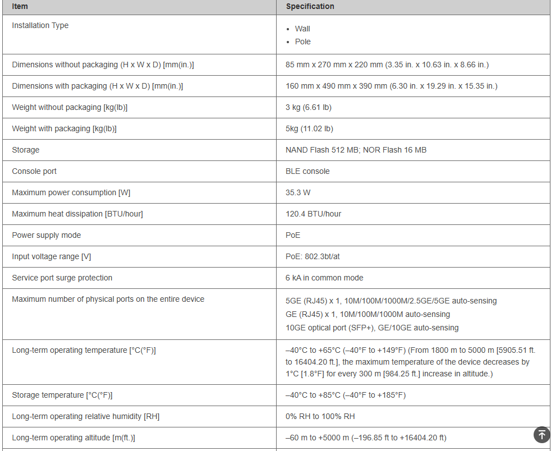Image resolution: width=551 pixels, height=451 pixels.
Task: Click the Item column header
Action: (20, 7)
